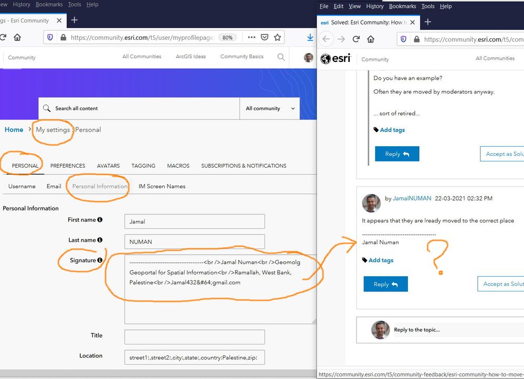Click the Pocket save icon in left browser
524x379 pixels.
(265, 37)
